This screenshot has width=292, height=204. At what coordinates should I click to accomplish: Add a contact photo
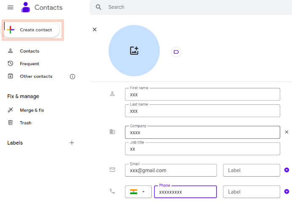[x=134, y=50]
